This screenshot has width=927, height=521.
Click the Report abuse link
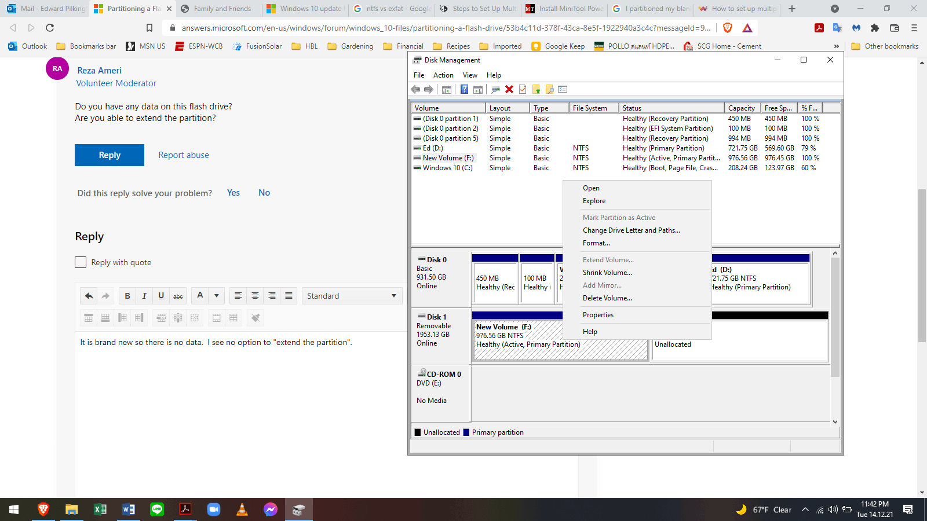[x=184, y=155]
